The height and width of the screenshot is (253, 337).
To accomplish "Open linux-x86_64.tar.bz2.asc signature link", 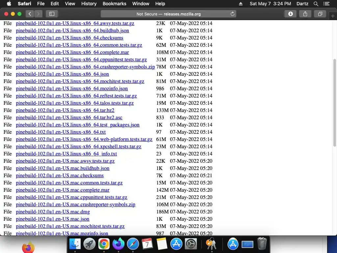I will click(69, 118).
